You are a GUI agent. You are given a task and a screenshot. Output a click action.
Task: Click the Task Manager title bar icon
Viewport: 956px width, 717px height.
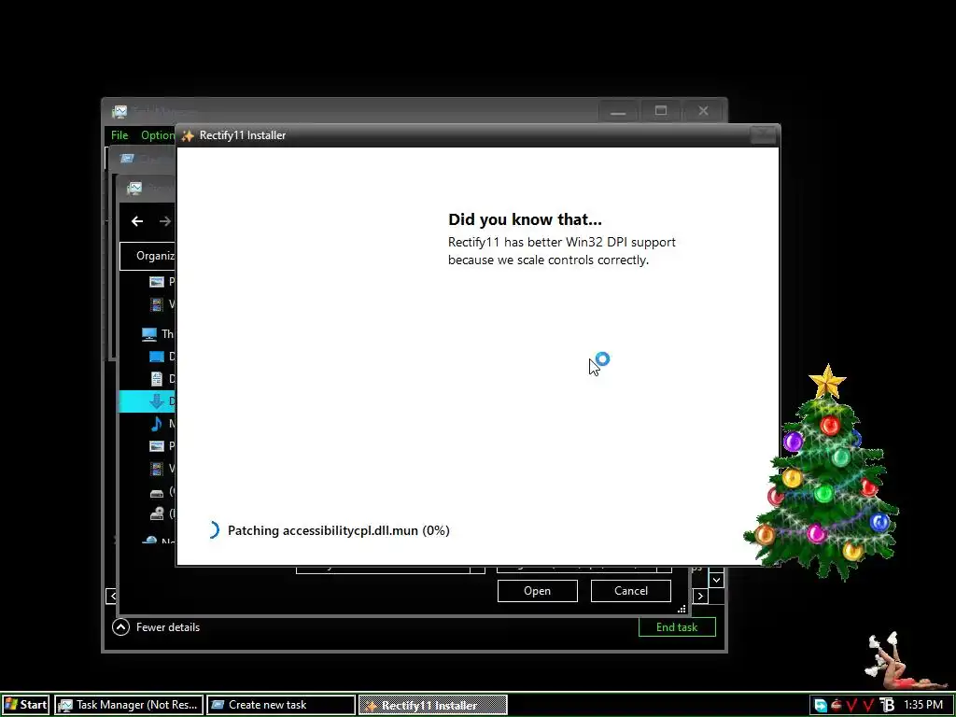[x=119, y=112]
